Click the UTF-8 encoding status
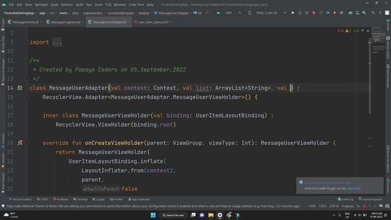Image resolution: width=391 pixels, height=220 pixels. click(334, 206)
